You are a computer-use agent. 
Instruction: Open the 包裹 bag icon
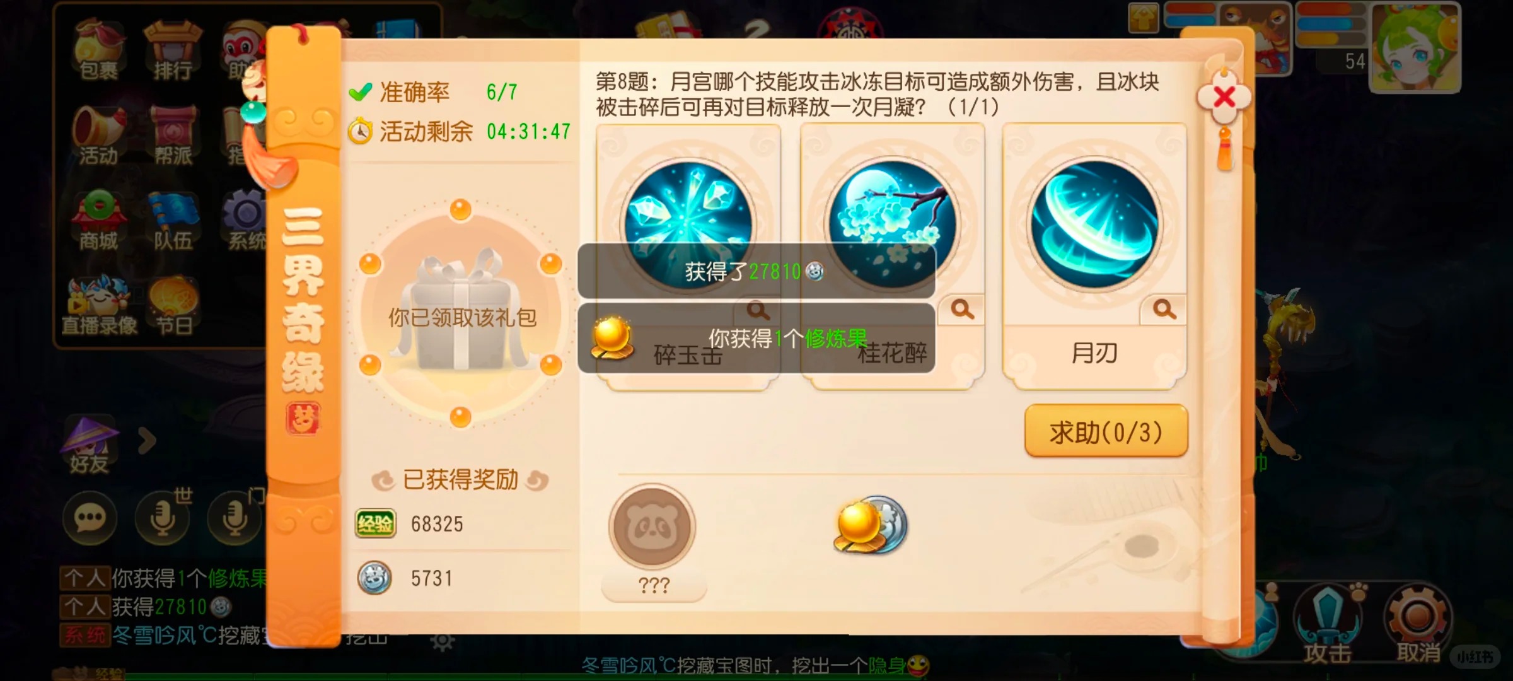(98, 50)
